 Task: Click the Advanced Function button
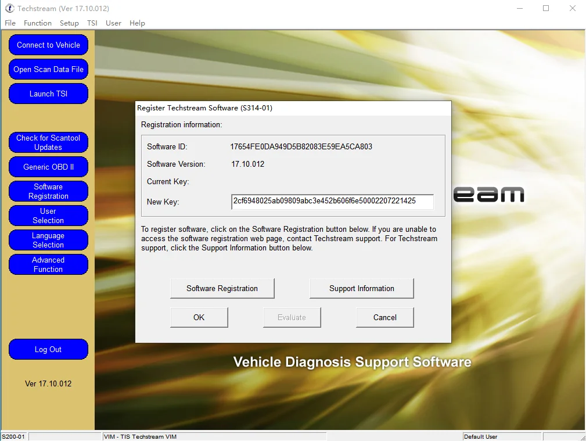(48, 265)
